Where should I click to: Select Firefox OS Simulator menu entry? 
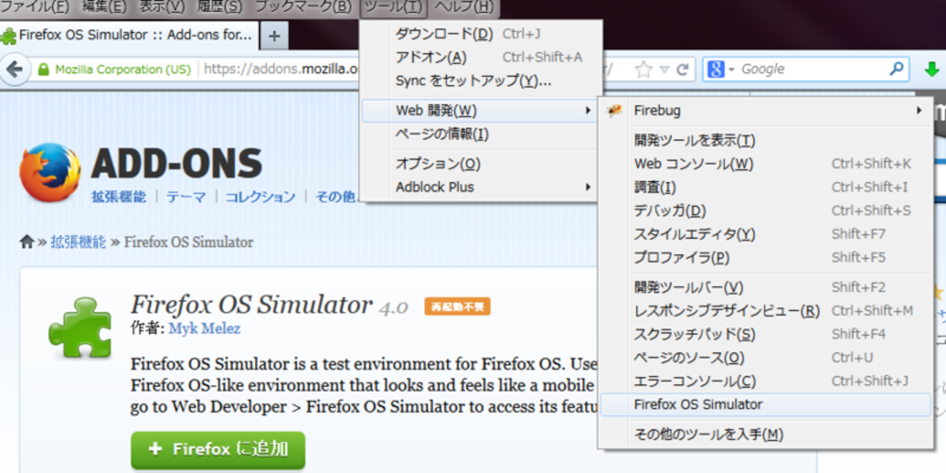[x=764, y=405]
